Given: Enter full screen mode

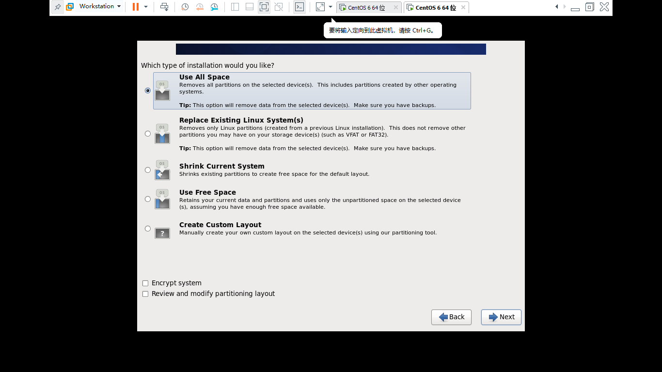Looking at the screenshot, I should 263,7.
